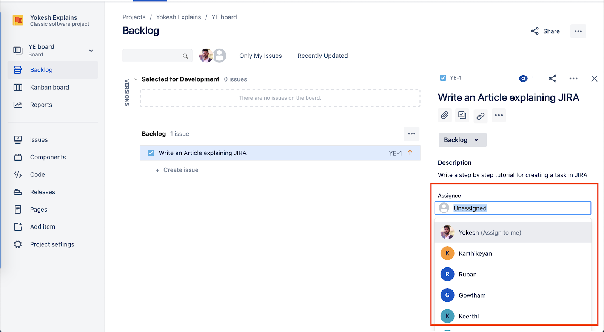Click the backlog search input field
Image resolution: width=604 pixels, height=332 pixels.
157,56
